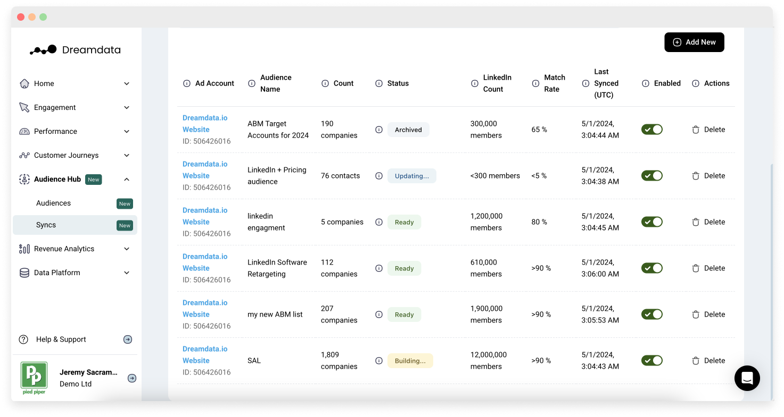Open Dreamdata.io Website link in SAL row
784x417 pixels.
pyautogui.click(x=205, y=355)
